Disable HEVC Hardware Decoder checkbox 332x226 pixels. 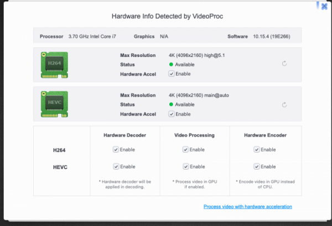115,166
